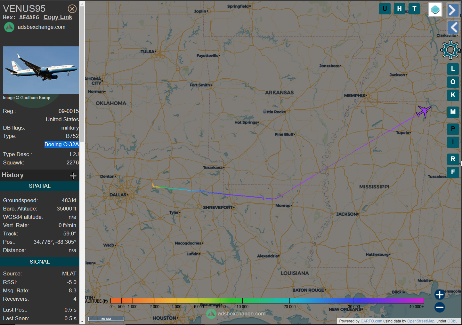Open the map layers selector icon
This screenshot has width=462, height=325.
435,10
